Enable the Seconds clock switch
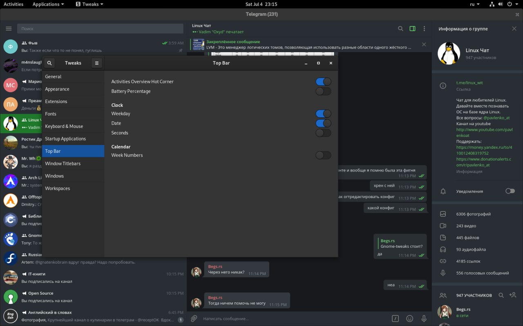Screen dimensions: 523x326 (323, 133)
